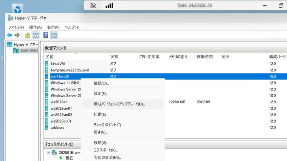Click the zabbixsv VM icon
The width and height of the screenshot is (287, 161).
pos(47,127)
